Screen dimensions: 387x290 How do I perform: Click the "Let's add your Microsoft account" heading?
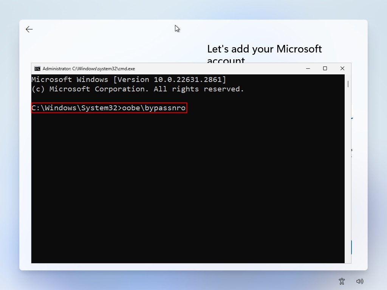[264, 49]
